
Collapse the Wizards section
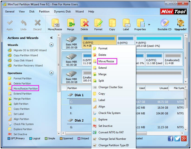[x=51, y=45]
